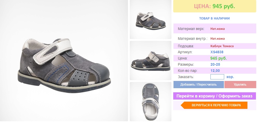The image size is (257, 128).
Task: Click the pair count value 12,00
Action: pos(215,71)
